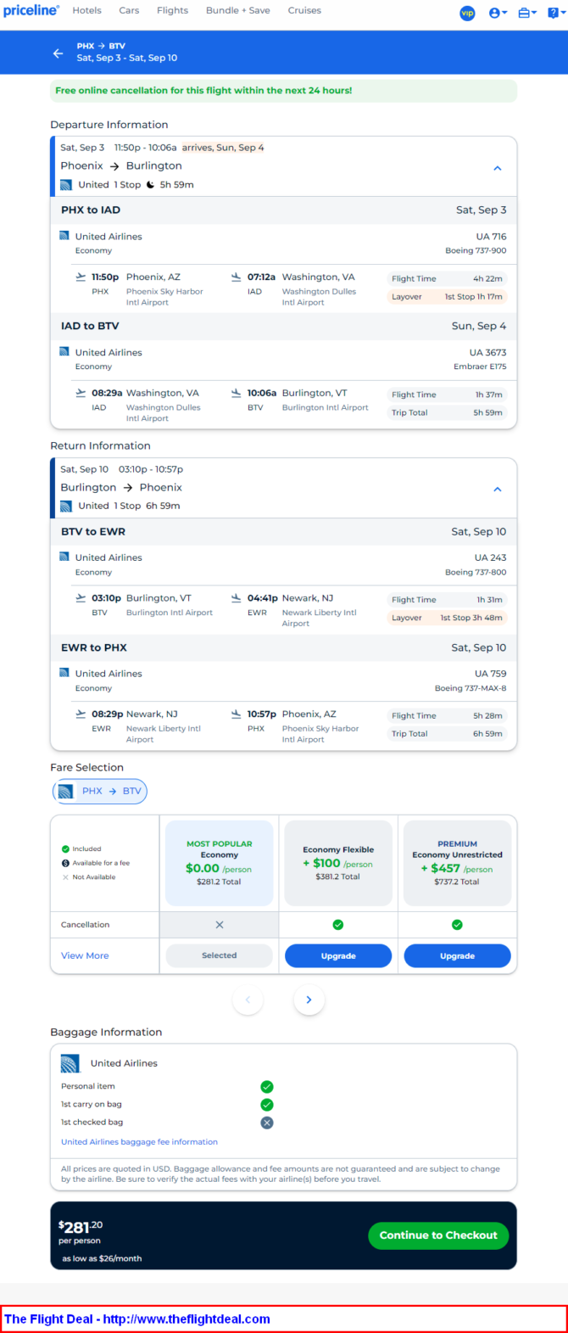Upgrade to Economy Flexible
Screen dimensions: 568x1333
click(x=338, y=955)
